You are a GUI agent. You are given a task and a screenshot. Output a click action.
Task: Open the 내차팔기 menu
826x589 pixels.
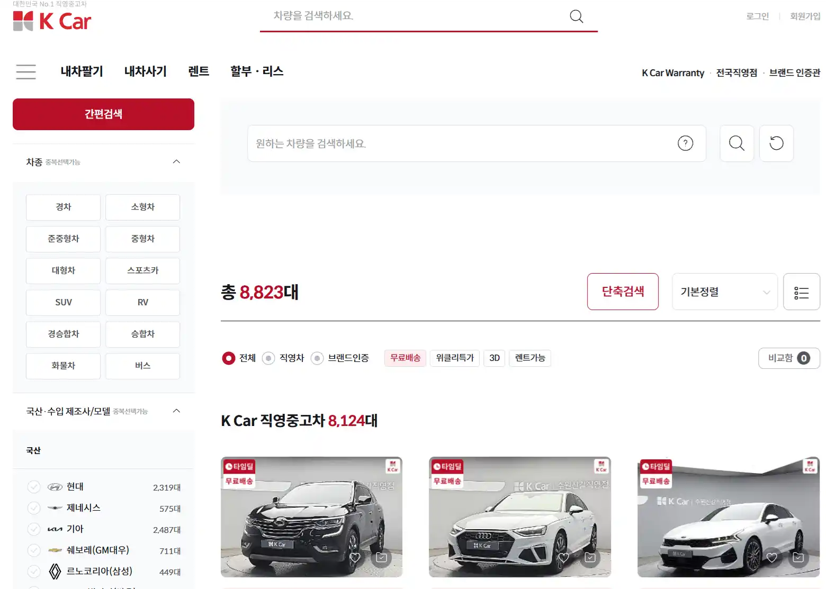tap(82, 71)
